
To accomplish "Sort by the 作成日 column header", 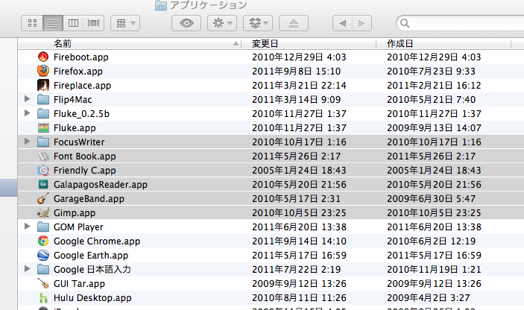I will (x=443, y=43).
